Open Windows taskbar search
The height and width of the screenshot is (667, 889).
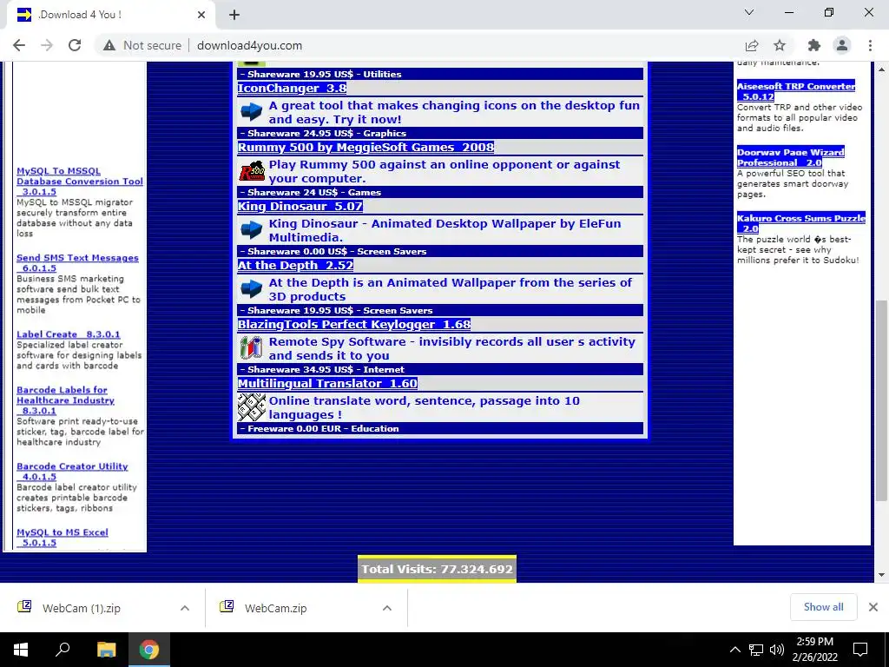pyautogui.click(x=63, y=650)
